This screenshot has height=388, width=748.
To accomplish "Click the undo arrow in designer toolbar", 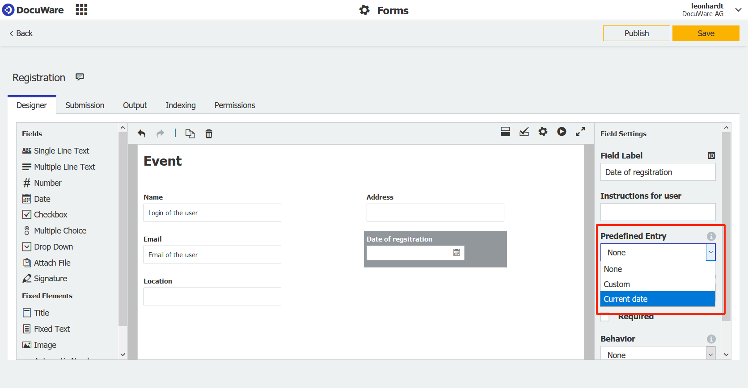I will (x=142, y=134).
